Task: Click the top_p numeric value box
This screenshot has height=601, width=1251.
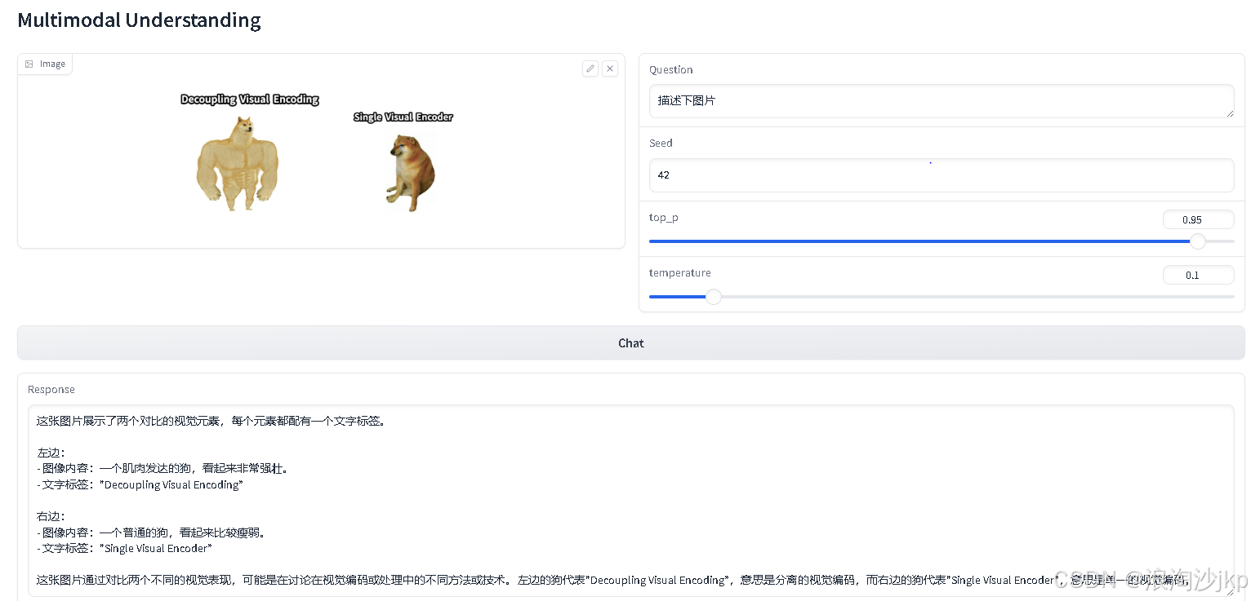Action: (x=1198, y=219)
